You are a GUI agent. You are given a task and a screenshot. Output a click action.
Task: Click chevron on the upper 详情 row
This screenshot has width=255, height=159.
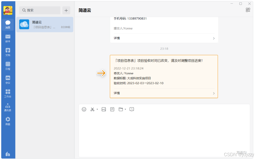(x=214, y=38)
